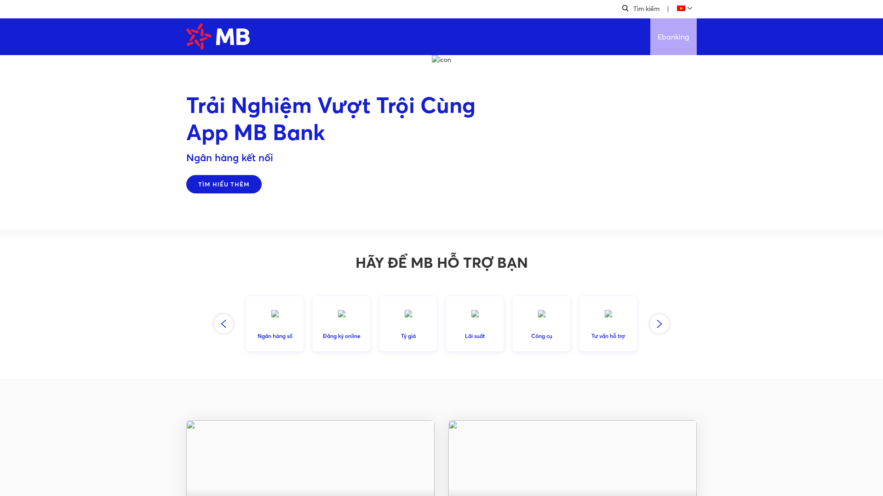This screenshot has width=883, height=496.
Task: Open the Đăng ký online card
Action: [342, 324]
